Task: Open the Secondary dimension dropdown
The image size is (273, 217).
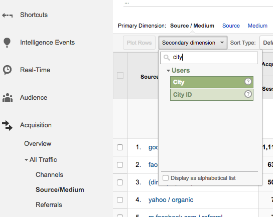Action: click(x=193, y=43)
